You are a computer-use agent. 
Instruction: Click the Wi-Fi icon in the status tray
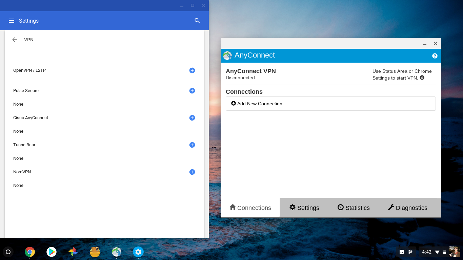pos(437,252)
